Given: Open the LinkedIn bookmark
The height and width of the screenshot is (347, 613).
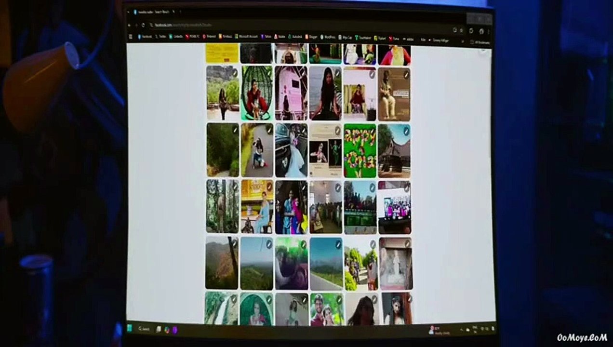Looking at the screenshot, I should (x=176, y=37).
